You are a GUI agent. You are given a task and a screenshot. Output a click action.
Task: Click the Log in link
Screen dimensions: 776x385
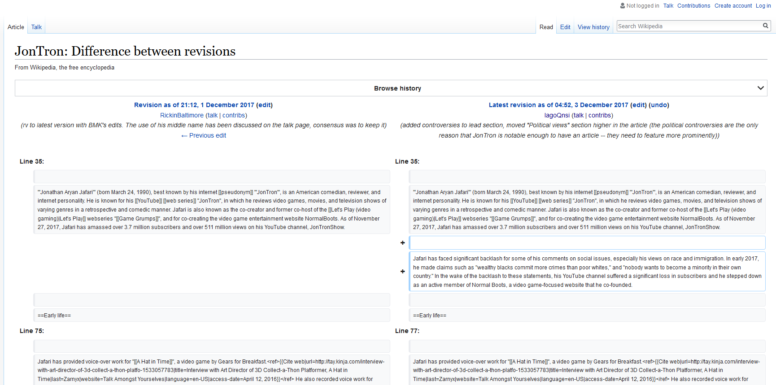[x=763, y=6]
